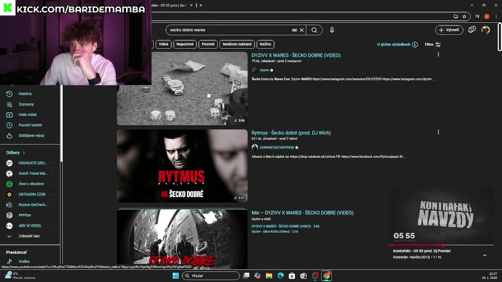Seek in the miniplayer progress bar
Screen dimensions: 502x282
[441, 245]
